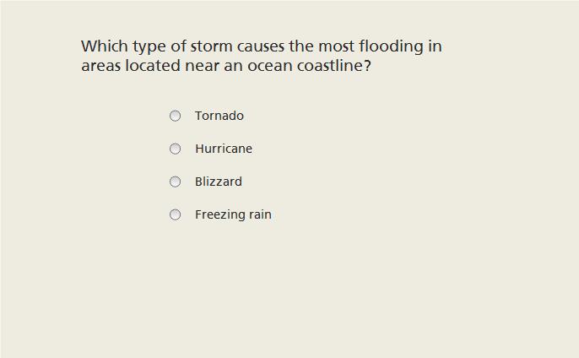Pick the Freezing rain radio button
Image resolution: width=579 pixels, height=358 pixels.
pos(175,214)
